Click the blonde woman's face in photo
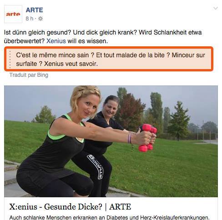Image resolution: width=222 pixels, height=220 pixels. point(88,106)
